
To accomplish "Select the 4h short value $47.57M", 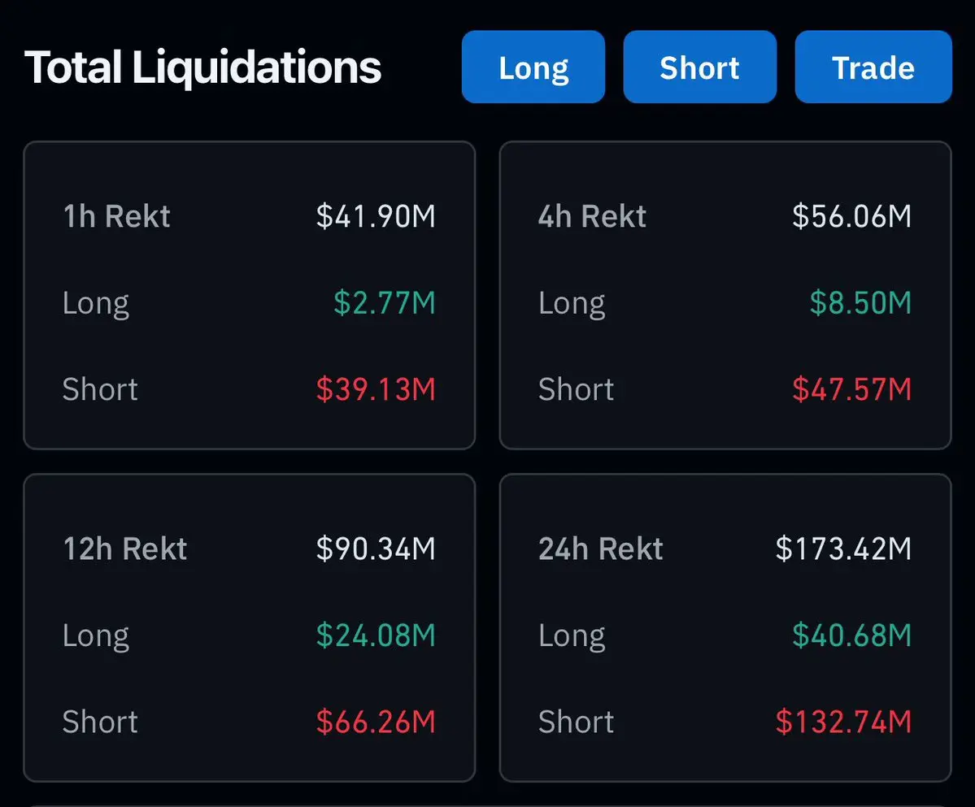I will pyautogui.click(x=851, y=389).
